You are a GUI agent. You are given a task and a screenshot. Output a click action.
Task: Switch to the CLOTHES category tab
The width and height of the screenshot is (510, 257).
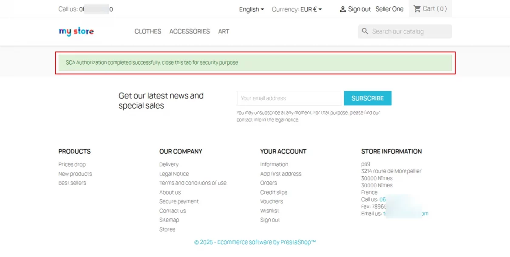[147, 31]
